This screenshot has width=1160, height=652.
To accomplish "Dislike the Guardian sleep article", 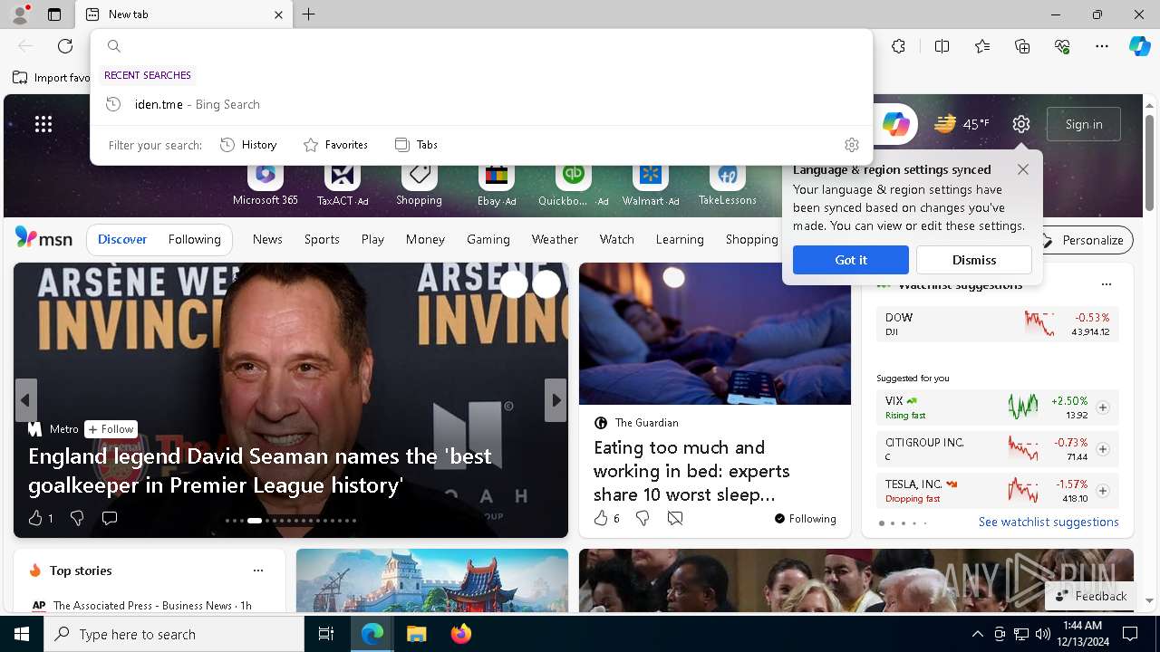I will (643, 518).
